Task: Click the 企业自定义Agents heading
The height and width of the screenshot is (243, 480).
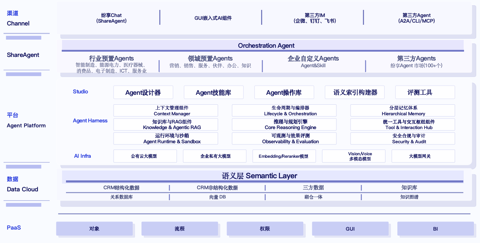Action: click(x=313, y=58)
